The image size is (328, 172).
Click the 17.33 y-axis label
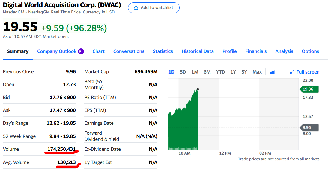[308, 98]
